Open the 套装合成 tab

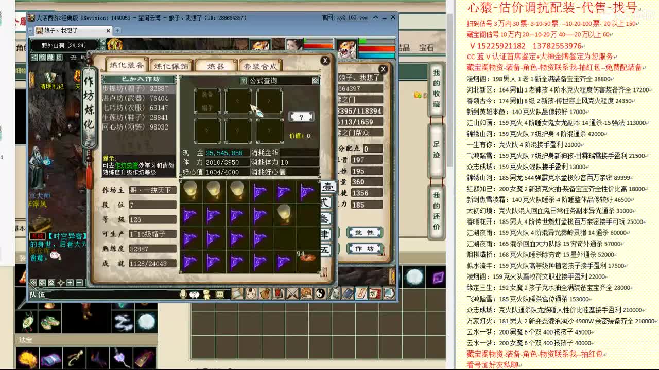coord(259,66)
